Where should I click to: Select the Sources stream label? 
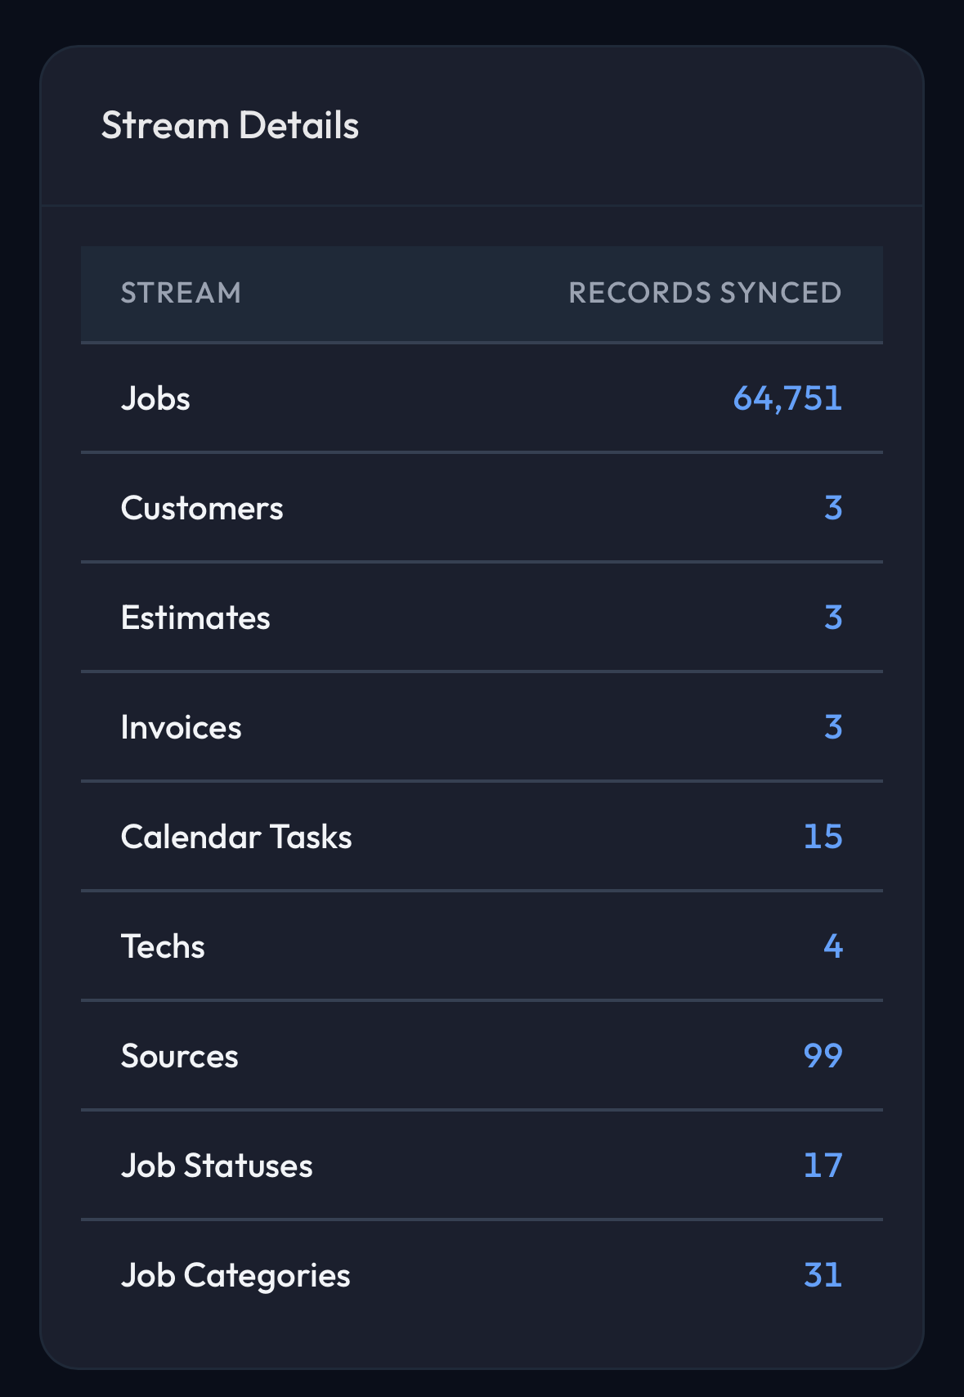[x=180, y=1056]
